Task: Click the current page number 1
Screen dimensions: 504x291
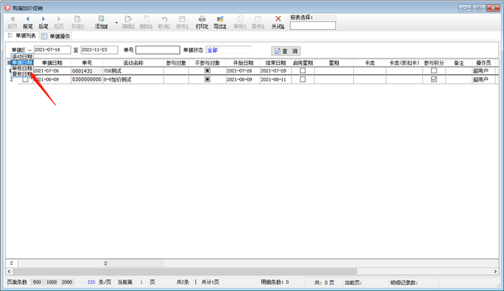Action: point(141,282)
